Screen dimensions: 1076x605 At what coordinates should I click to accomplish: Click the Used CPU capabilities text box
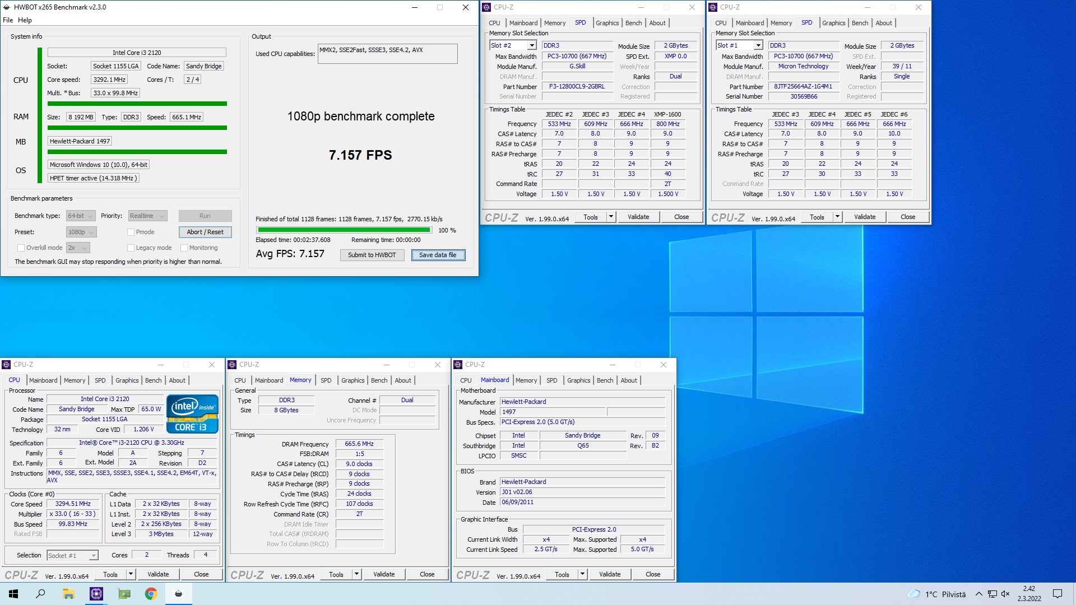click(x=388, y=54)
